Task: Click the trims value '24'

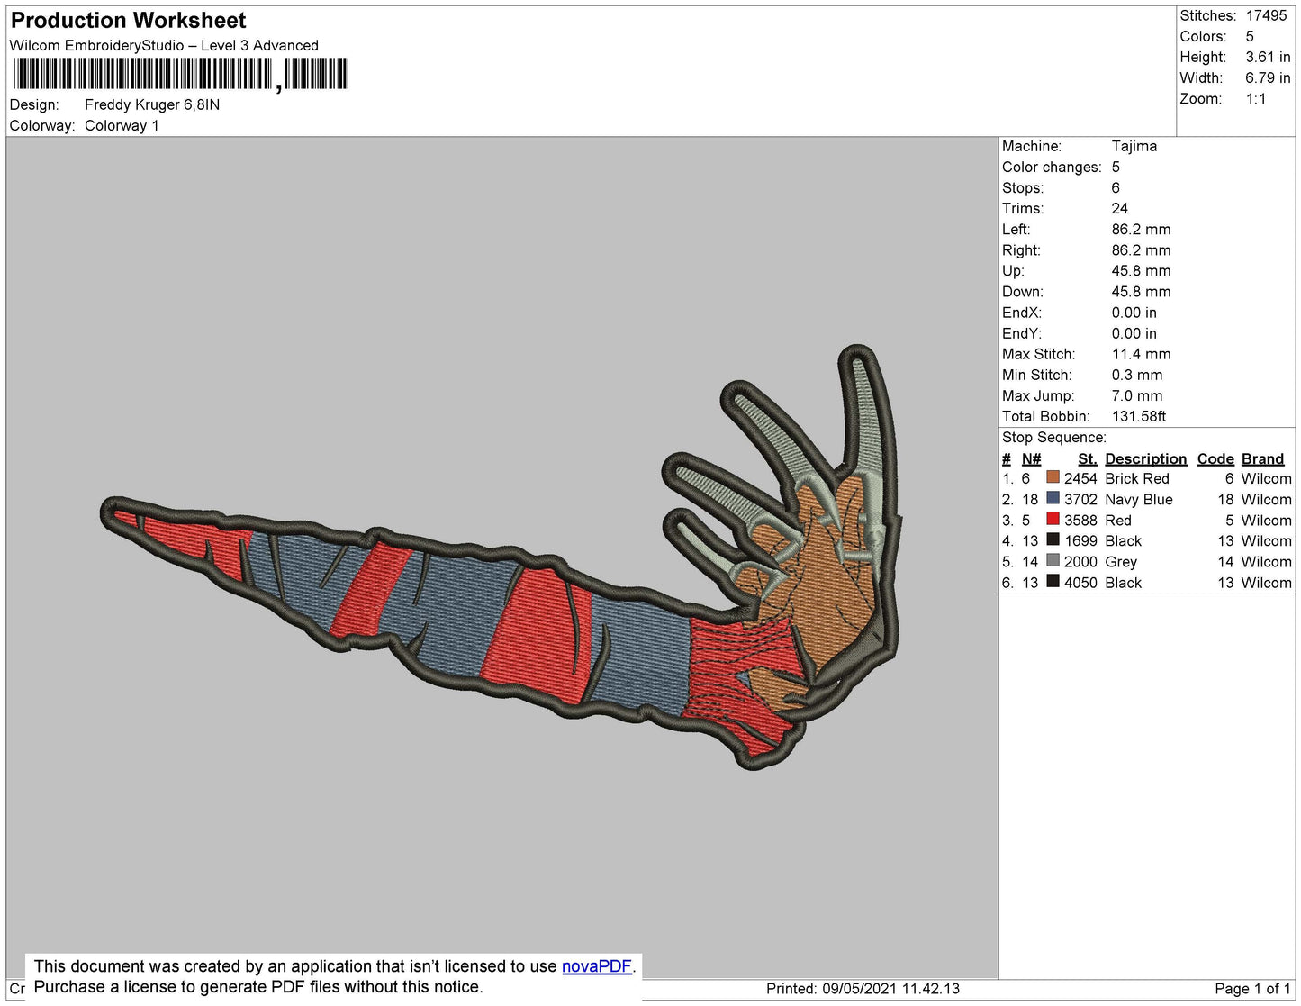Action: pyautogui.click(x=1119, y=208)
